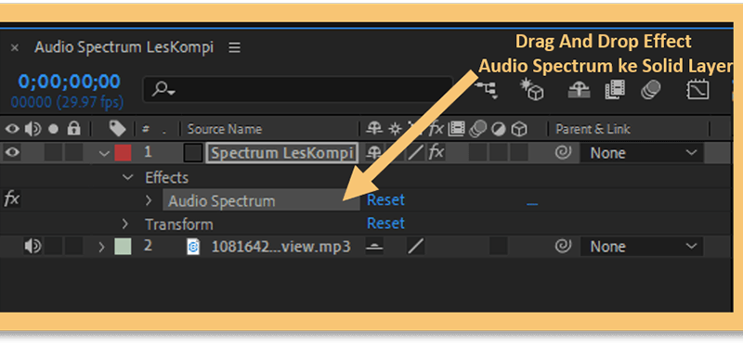
Task: Click the Label tag column header icon
Action: pyautogui.click(x=117, y=128)
